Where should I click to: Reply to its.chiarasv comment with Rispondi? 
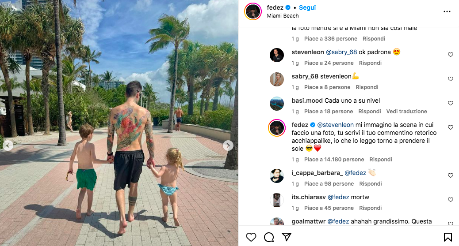pyautogui.click(x=370, y=208)
